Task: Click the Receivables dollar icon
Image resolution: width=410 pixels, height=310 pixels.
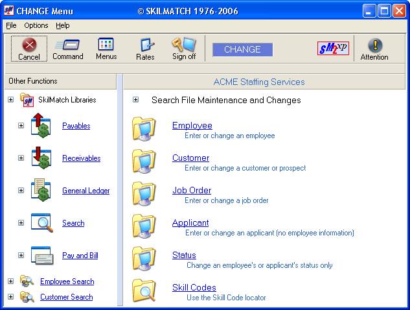Action: point(41,158)
